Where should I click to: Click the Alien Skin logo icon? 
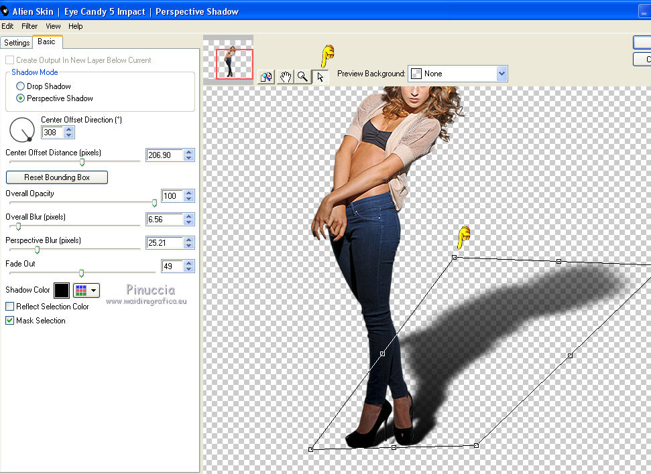pyautogui.click(x=5, y=11)
